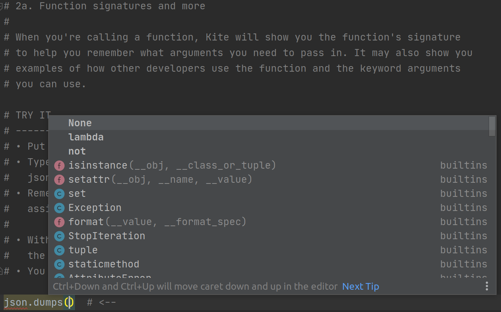Image resolution: width=501 pixels, height=312 pixels.
Task: Click the underlined json.dumps text
Action: [x=33, y=302]
